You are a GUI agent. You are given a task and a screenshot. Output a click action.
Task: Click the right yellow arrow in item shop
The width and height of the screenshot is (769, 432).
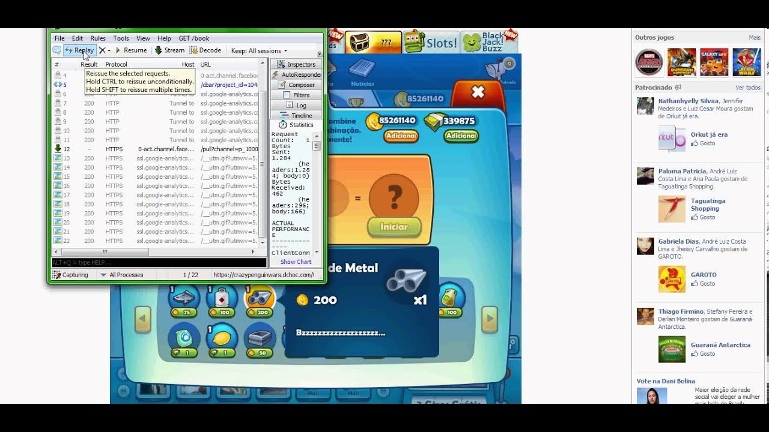tap(490, 320)
